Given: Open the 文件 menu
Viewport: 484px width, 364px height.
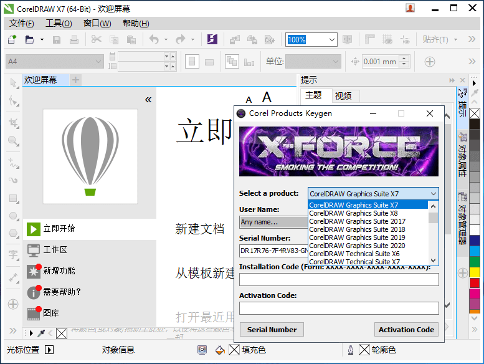Looking at the screenshot, I should click(x=22, y=24).
